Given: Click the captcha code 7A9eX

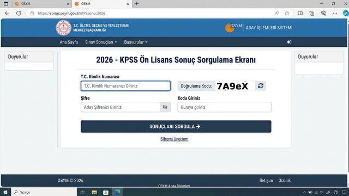Looking at the screenshot, I should [x=232, y=86].
